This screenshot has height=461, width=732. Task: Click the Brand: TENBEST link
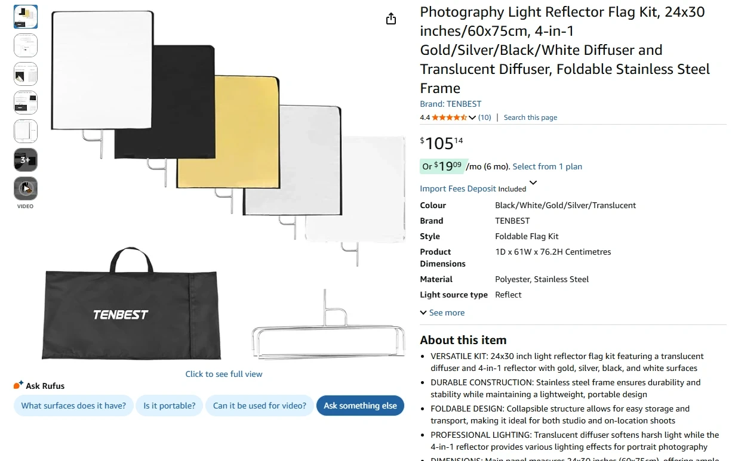[450, 104]
